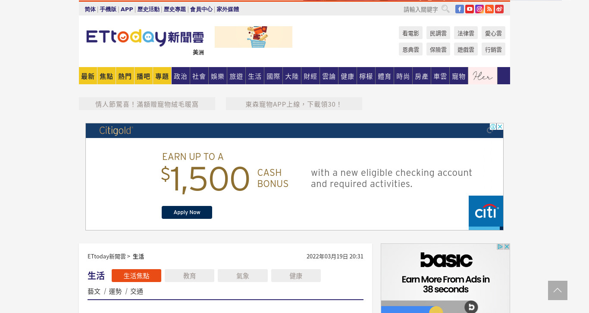Open 旅遊 news section
The width and height of the screenshot is (589, 313).
[236, 76]
